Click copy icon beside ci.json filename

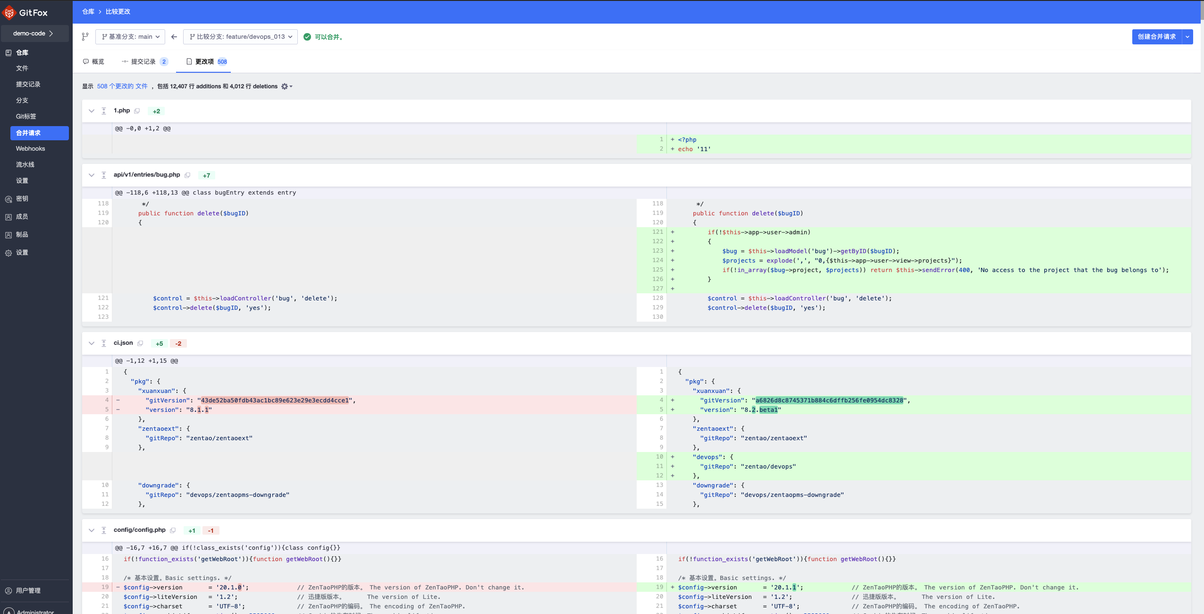click(140, 343)
